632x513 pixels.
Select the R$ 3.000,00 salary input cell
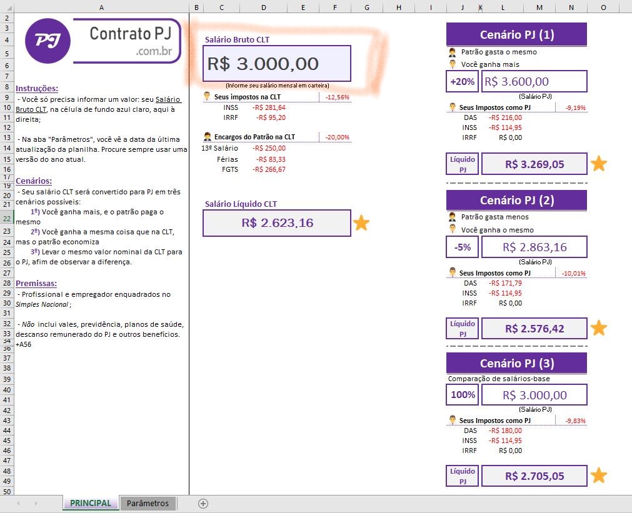(276, 64)
